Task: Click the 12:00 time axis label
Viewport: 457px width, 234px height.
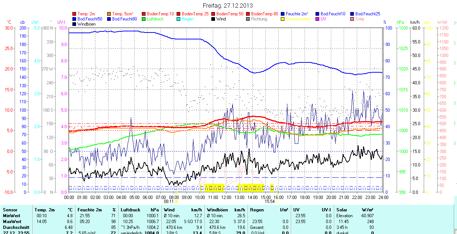Action: [226, 197]
